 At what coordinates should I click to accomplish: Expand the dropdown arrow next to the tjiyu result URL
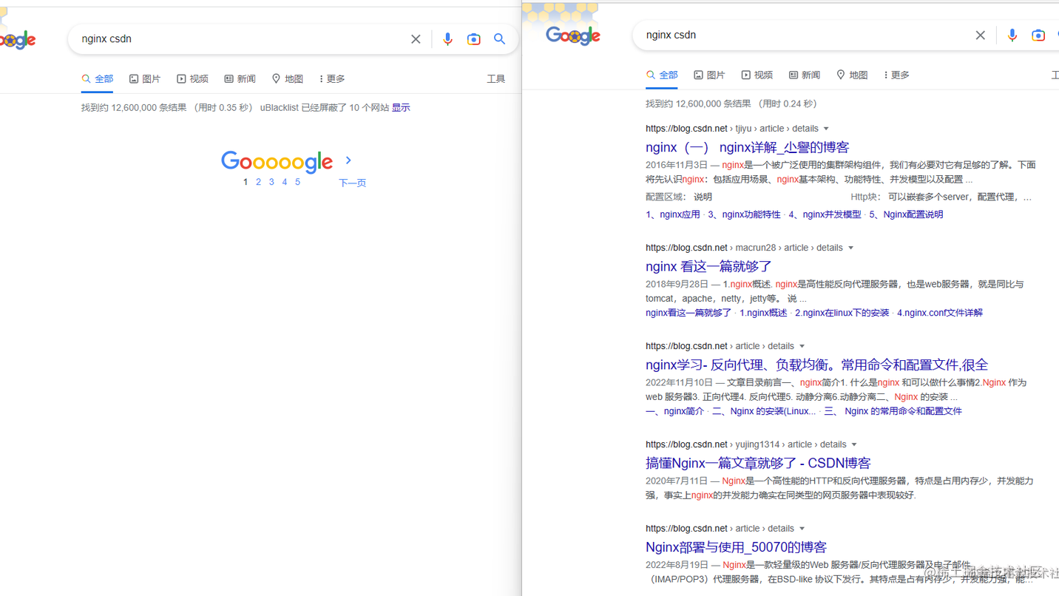coord(826,128)
